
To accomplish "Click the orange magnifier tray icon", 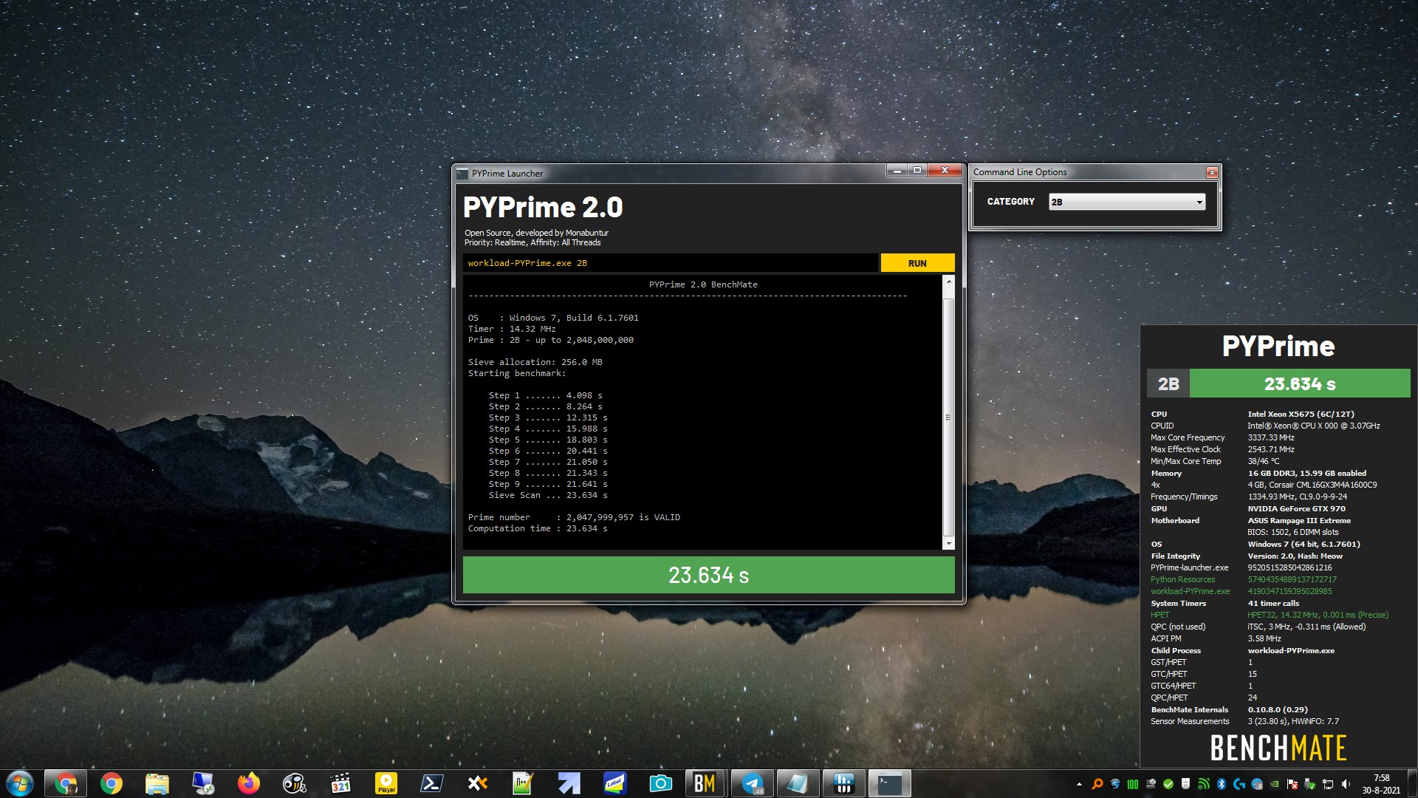I will (x=1097, y=784).
